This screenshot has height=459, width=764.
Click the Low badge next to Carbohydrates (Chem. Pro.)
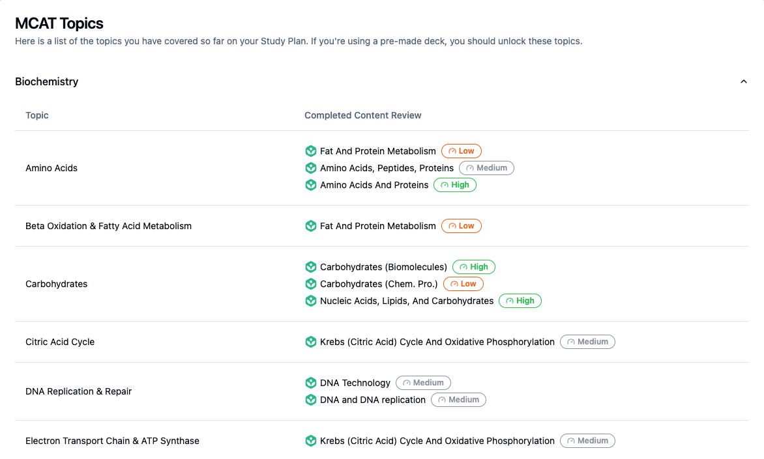463,284
